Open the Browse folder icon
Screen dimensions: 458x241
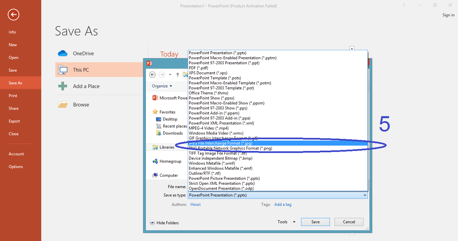click(63, 105)
